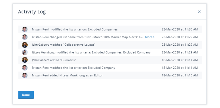The height and width of the screenshot is (108, 220).
Task: Click Tristan Reni's avatar on Editor added entry
Action: coord(25,75)
